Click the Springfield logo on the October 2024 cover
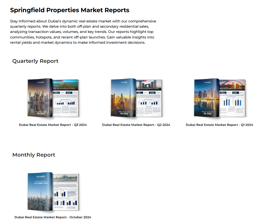Image resolution: width=279 pixels, height=223 pixels. point(41,177)
